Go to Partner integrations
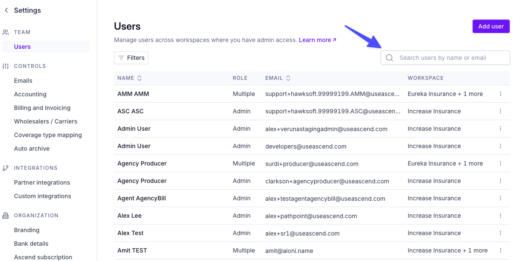Screen dimensions: 520x261 (42, 182)
